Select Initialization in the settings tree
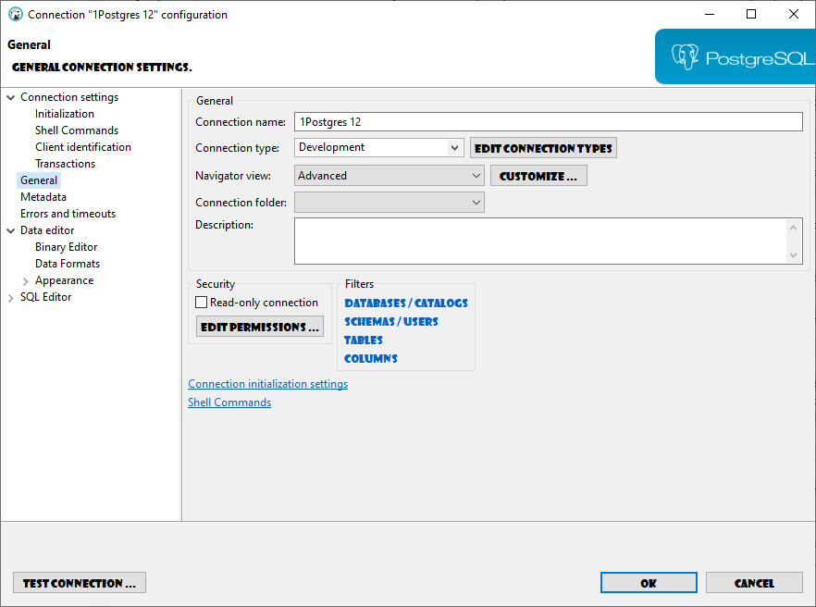The height and width of the screenshot is (607, 816). click(65, 114)
